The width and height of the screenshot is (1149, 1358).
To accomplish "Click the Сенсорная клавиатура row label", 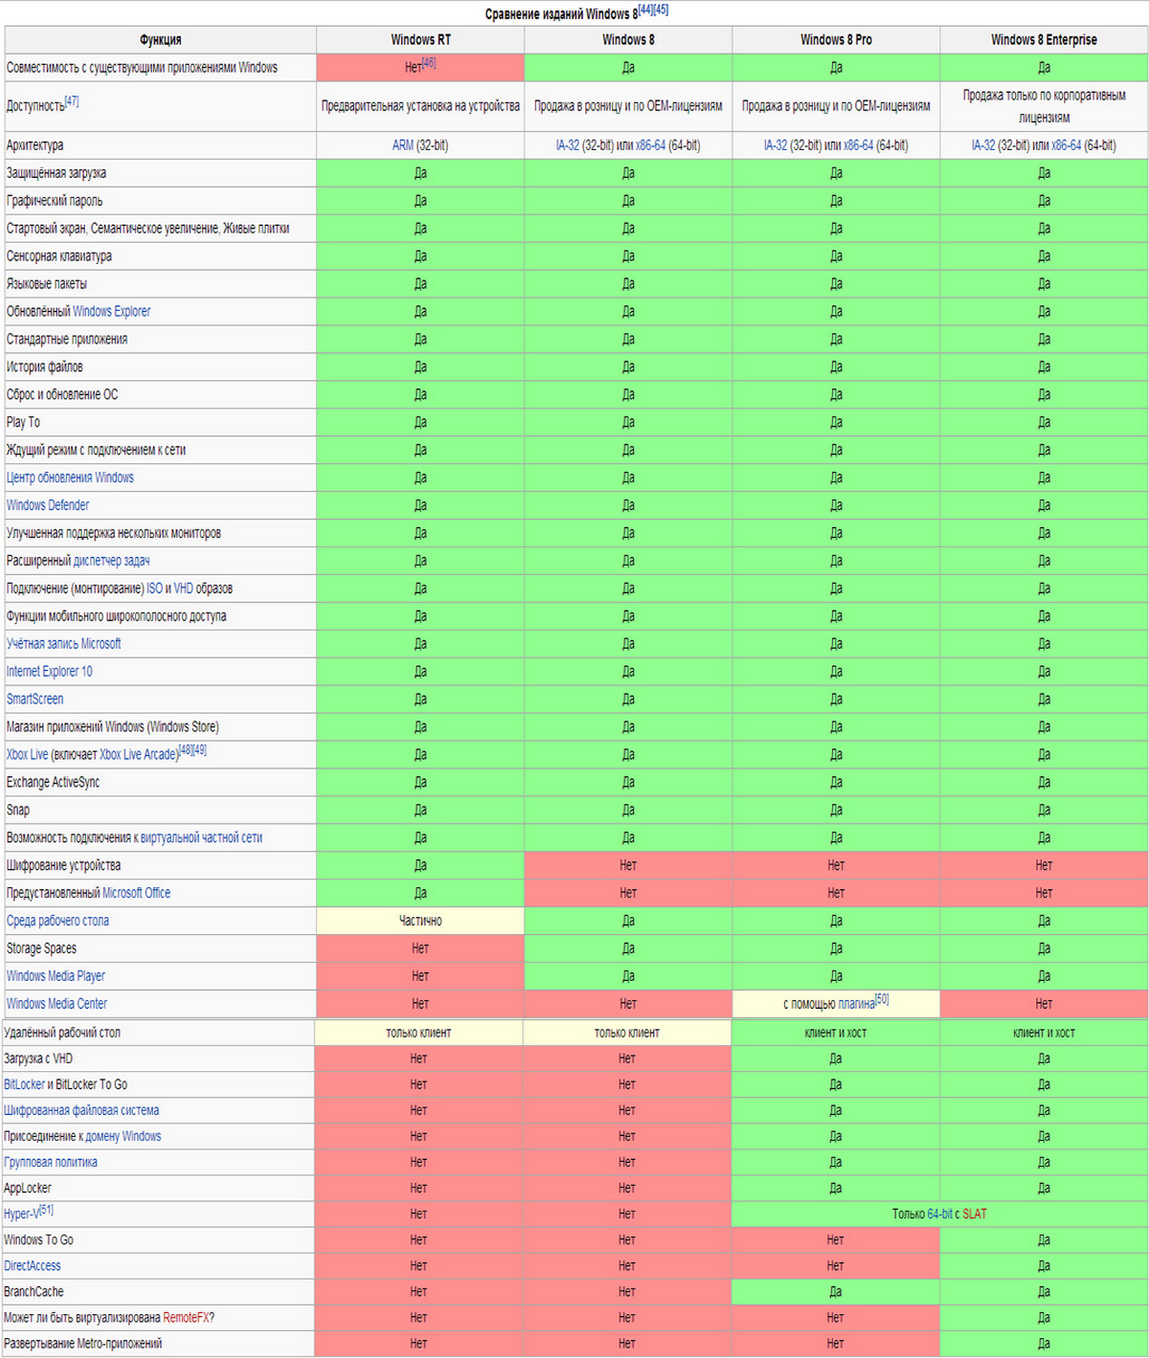I will pyautogui.click(x=59, y=256).
